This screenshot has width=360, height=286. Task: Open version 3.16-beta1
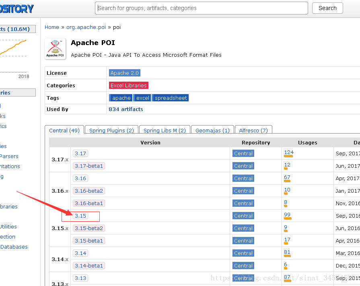tap(89, 203)
